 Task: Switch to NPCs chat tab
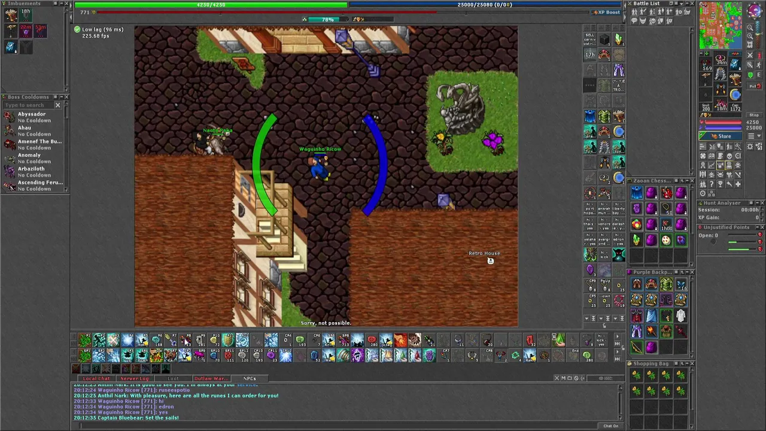pos(250,378)
